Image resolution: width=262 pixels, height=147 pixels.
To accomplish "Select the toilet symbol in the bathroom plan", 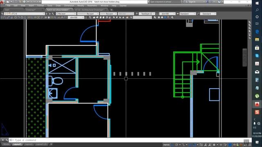I will coord(56,81).
